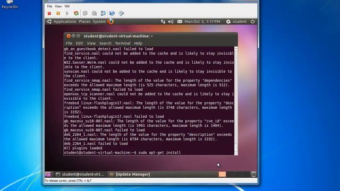Open the trash icon in bottom panel

[253, 175]
